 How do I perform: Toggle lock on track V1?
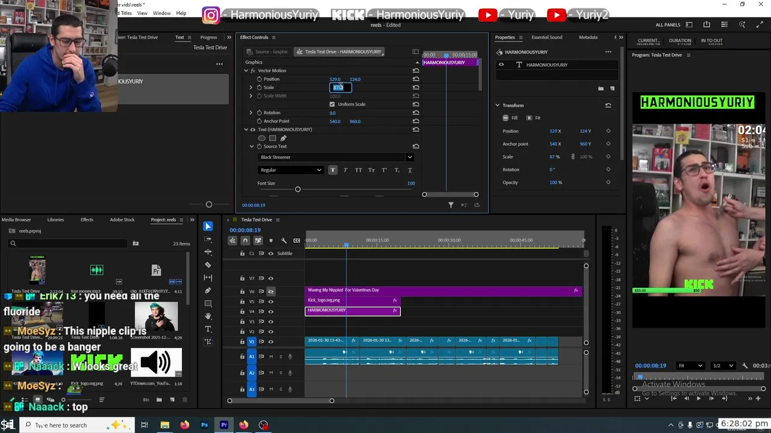[242, 342]
